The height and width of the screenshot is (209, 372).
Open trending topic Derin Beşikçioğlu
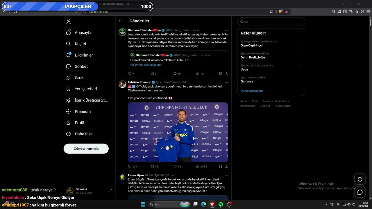[x=253, y=57]
